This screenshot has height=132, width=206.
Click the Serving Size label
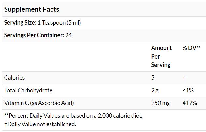19,23
